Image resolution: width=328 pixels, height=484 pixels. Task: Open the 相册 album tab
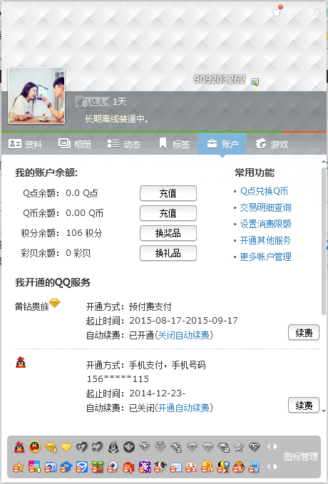(75, 144)
